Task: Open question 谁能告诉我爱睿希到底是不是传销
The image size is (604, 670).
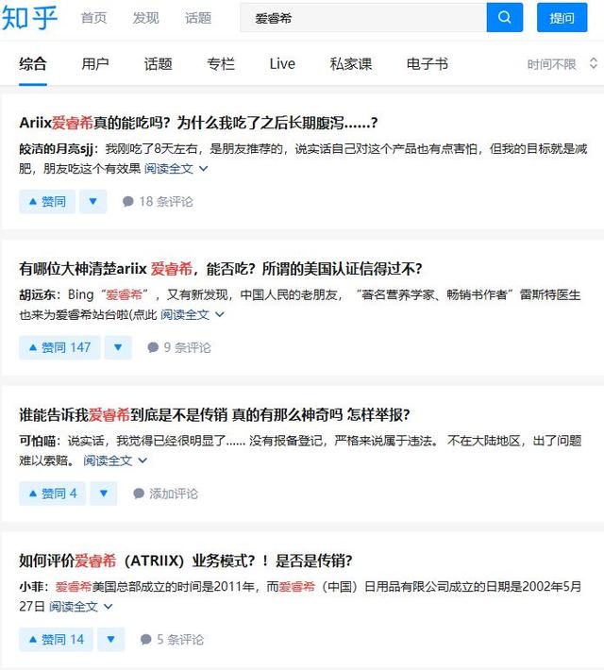Action: 214,415
